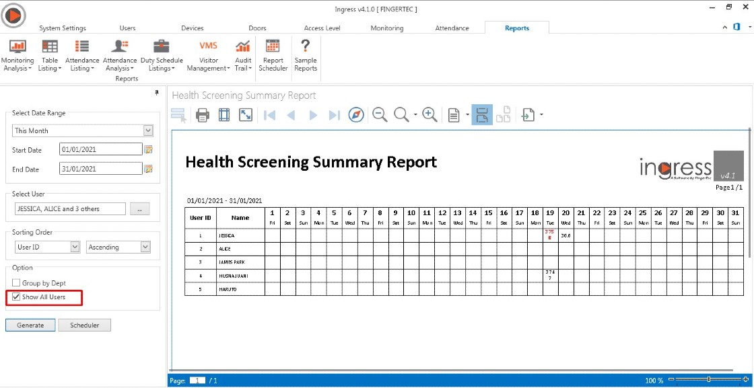The width and height of the screenshot is (754, 388).
Task: Expand zoom level dropdown arrow
Action: [415, 115]
